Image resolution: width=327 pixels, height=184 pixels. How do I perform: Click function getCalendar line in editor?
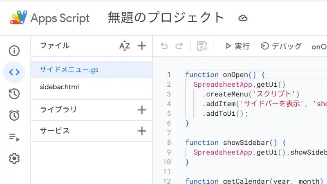(x=254, y=181)
